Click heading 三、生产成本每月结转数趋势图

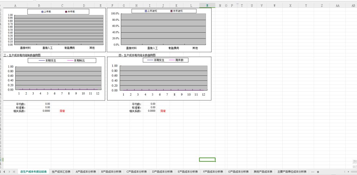(22, 55)
